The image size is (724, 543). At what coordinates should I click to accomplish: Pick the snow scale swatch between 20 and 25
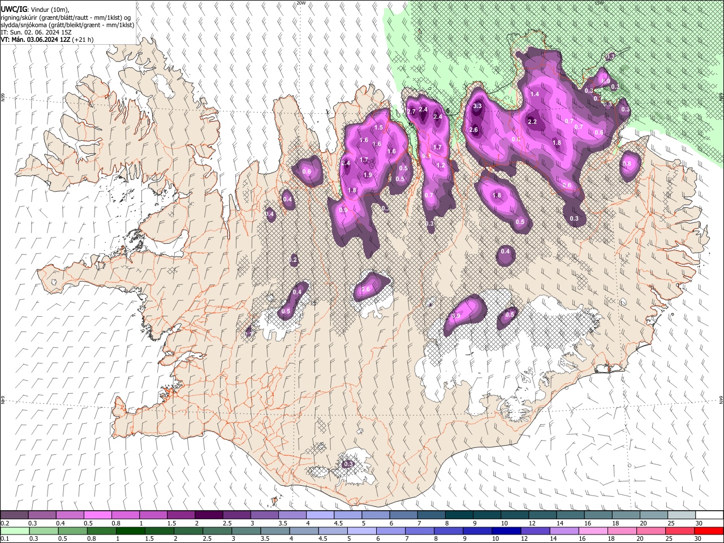point(654,515)
